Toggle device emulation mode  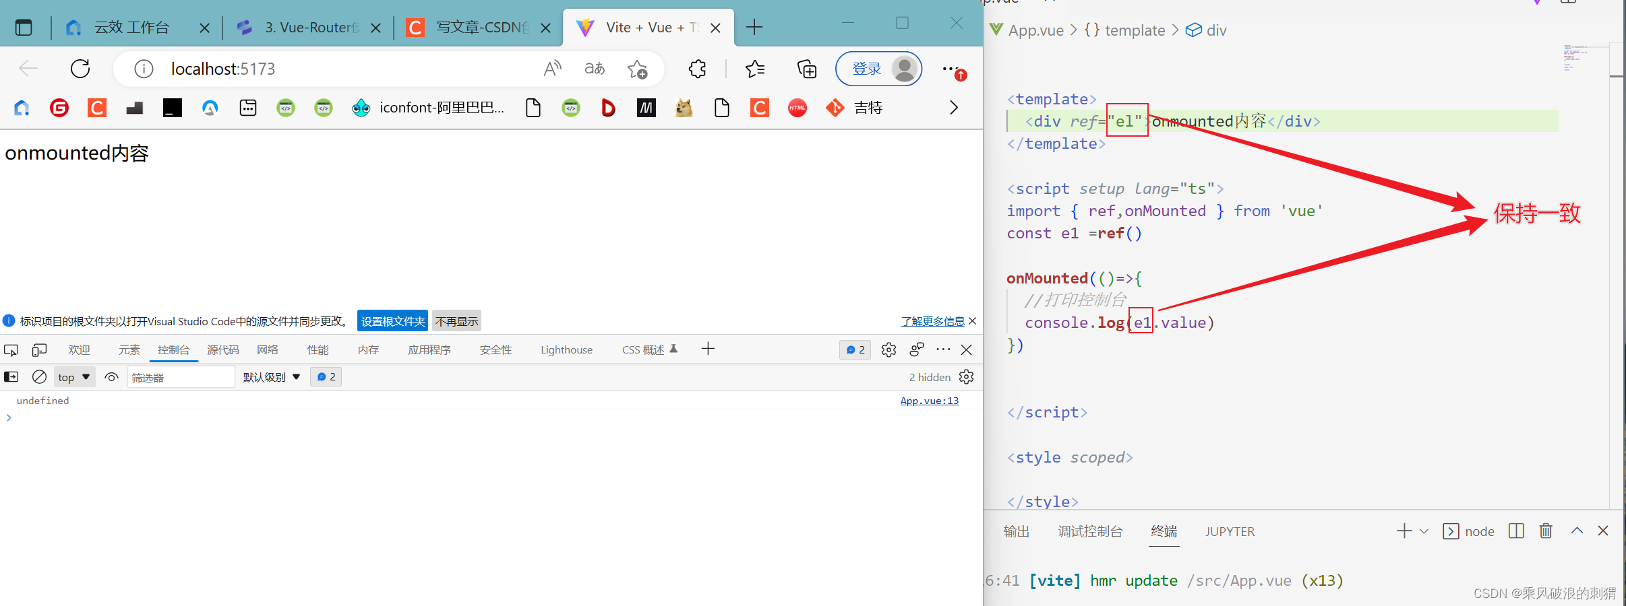pos(40,350)
